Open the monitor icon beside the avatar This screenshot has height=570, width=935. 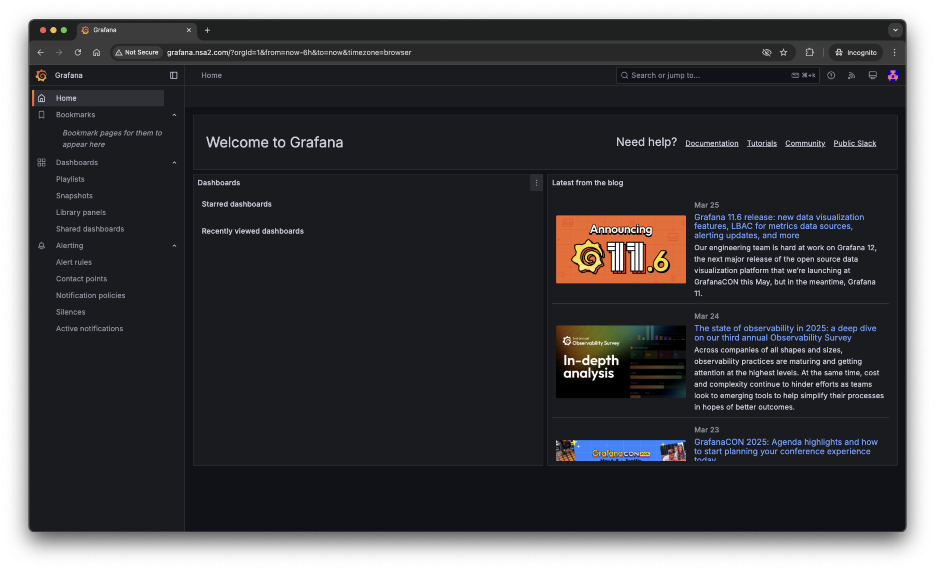coord(872,75)
